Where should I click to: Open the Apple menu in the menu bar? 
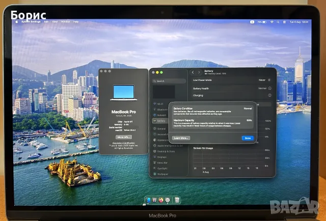click(x=17, y=21)
